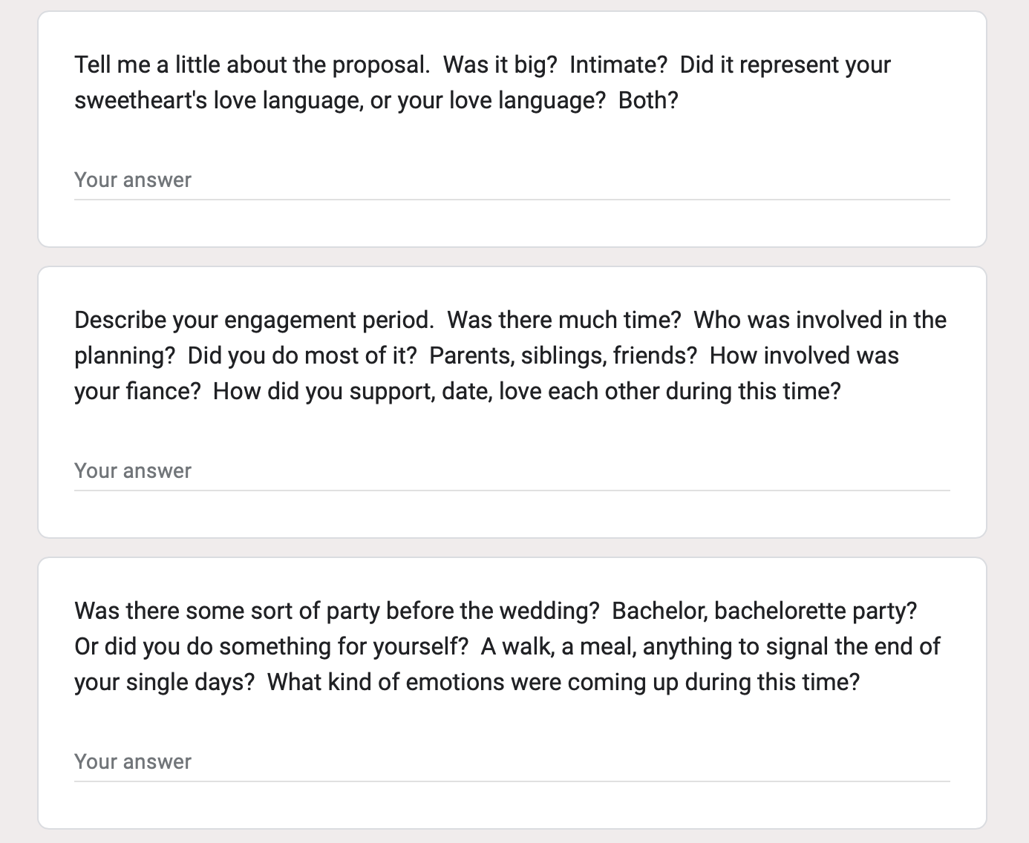Click the line starting "your fiance? How did you"
This screenshot has height=843, width=1029.
457,392
